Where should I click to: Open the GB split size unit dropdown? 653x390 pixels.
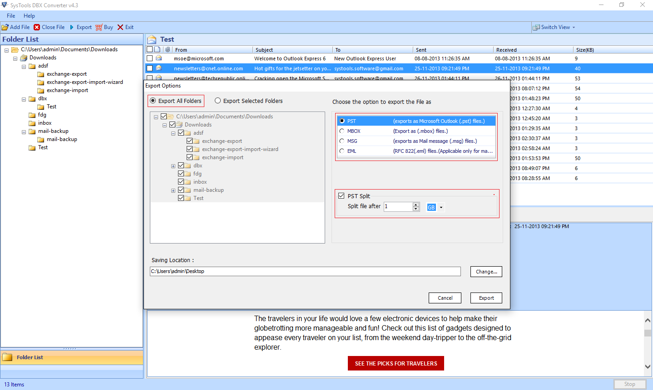coord(441,207)
